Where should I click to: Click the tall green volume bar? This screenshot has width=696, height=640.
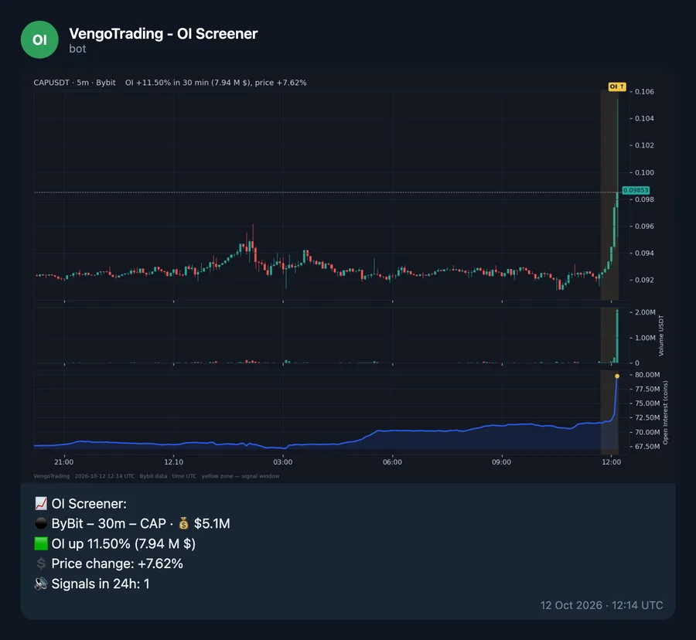617,336
